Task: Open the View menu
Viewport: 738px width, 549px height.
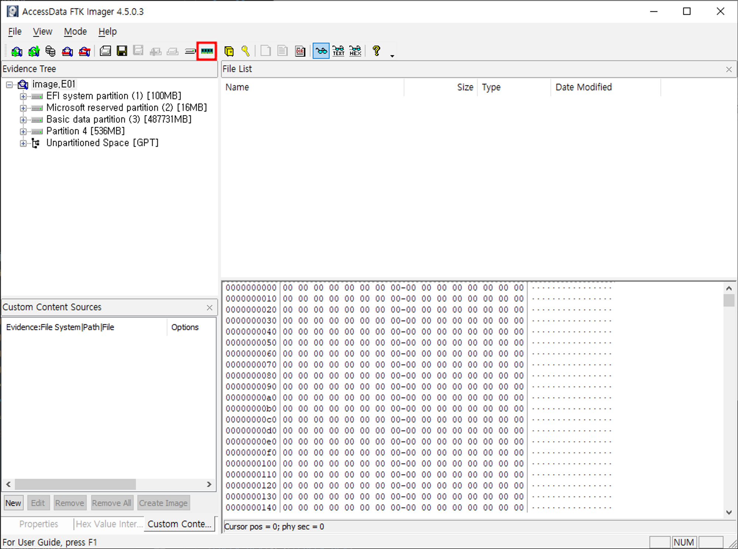Action: click(x=42, y=32)
